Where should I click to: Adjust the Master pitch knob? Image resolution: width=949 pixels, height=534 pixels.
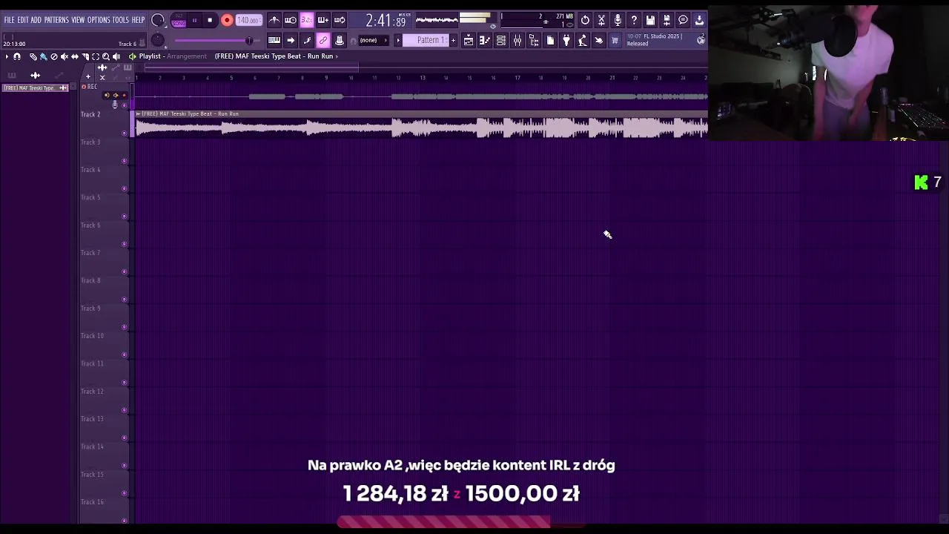tap(158, 40)
